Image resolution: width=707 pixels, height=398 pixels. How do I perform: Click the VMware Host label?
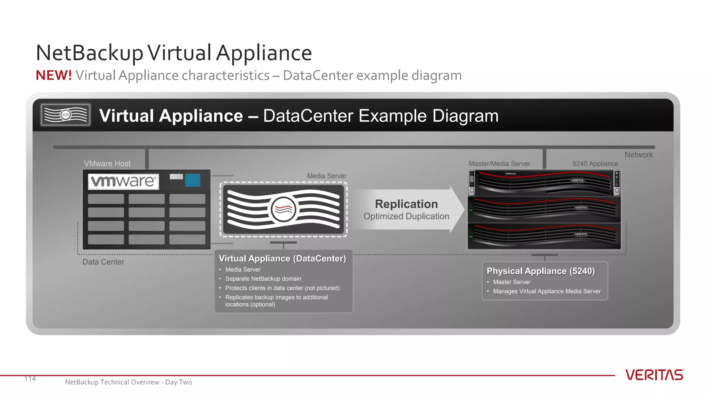pos(107,164)
